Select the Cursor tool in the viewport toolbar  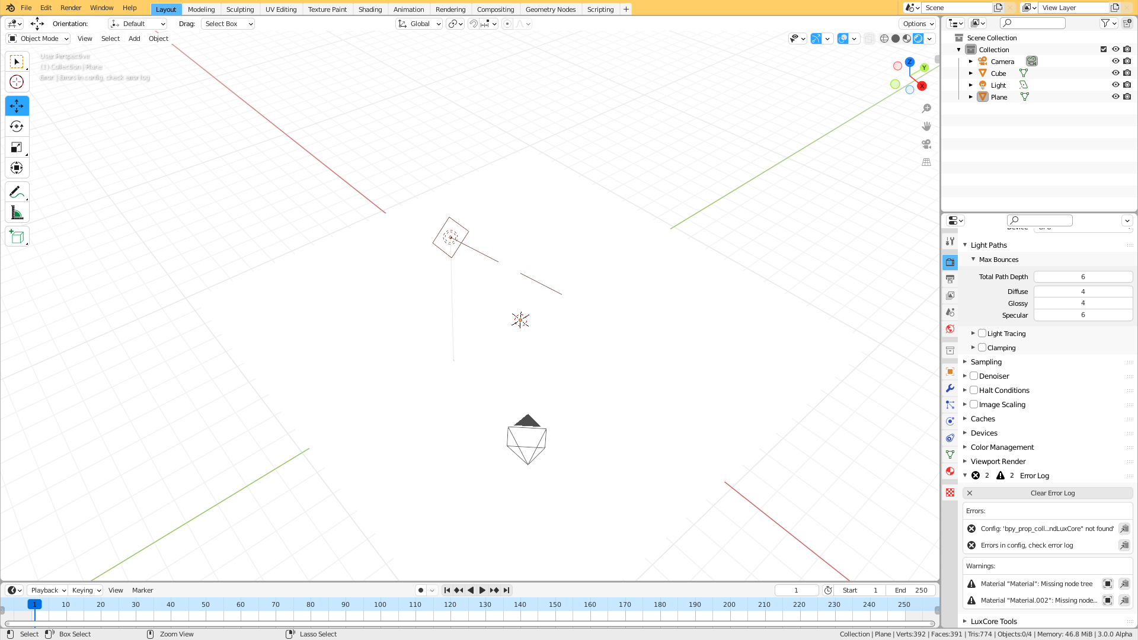[17, 82]
